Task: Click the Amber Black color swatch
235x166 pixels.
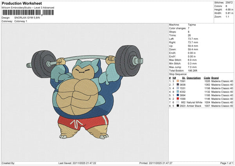Action: point(178,106)
